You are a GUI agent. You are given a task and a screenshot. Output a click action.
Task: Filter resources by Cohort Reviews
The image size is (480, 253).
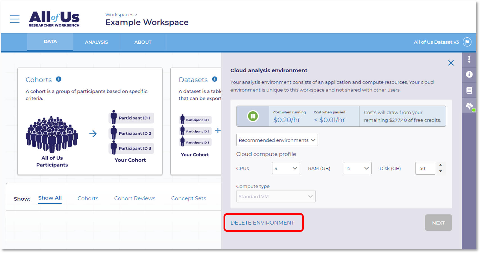tap(135, 198)
